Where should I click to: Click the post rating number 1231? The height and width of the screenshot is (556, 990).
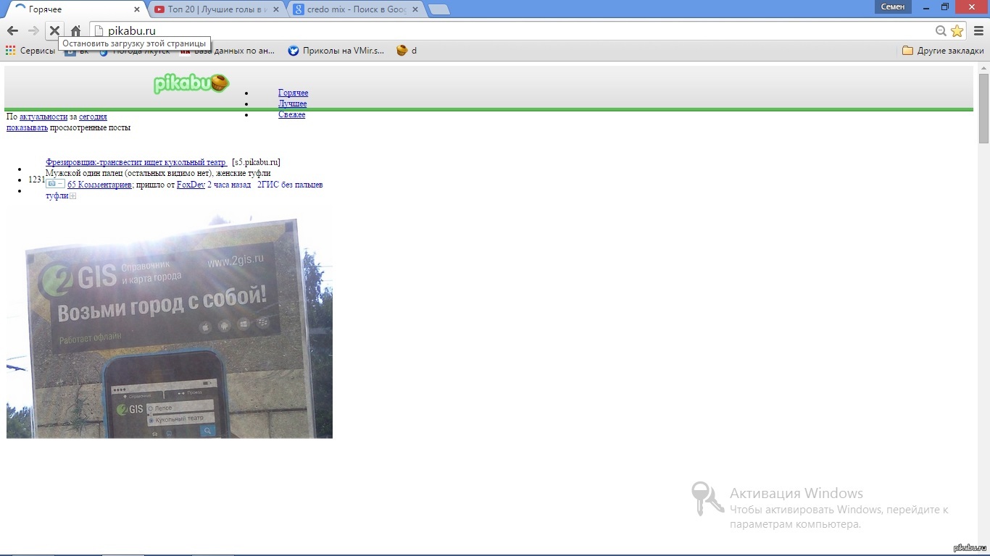click(36, 180)
